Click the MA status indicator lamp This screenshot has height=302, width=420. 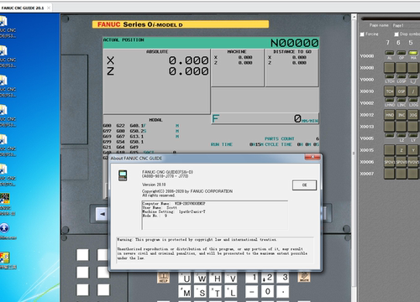[413, 53]
